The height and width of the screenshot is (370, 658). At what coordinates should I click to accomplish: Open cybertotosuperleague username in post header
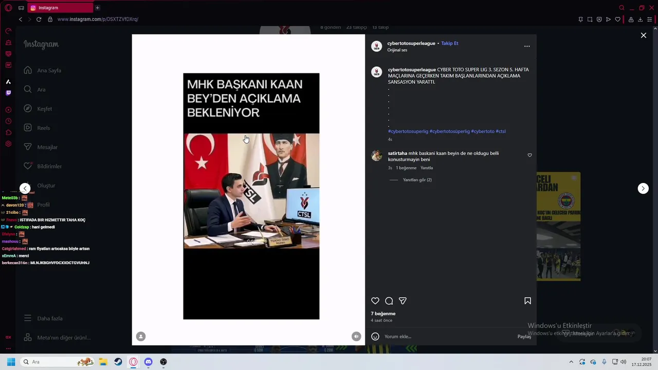click(x=411, y=43)
